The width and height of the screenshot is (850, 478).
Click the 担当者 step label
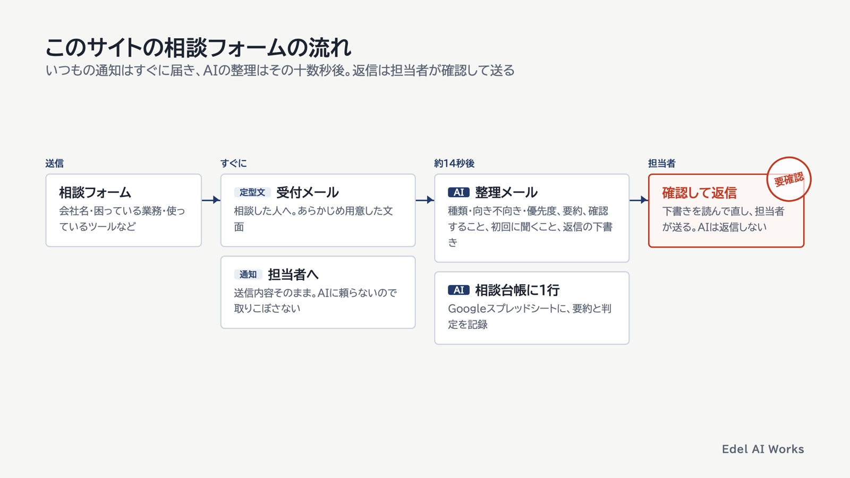point(662,163)
